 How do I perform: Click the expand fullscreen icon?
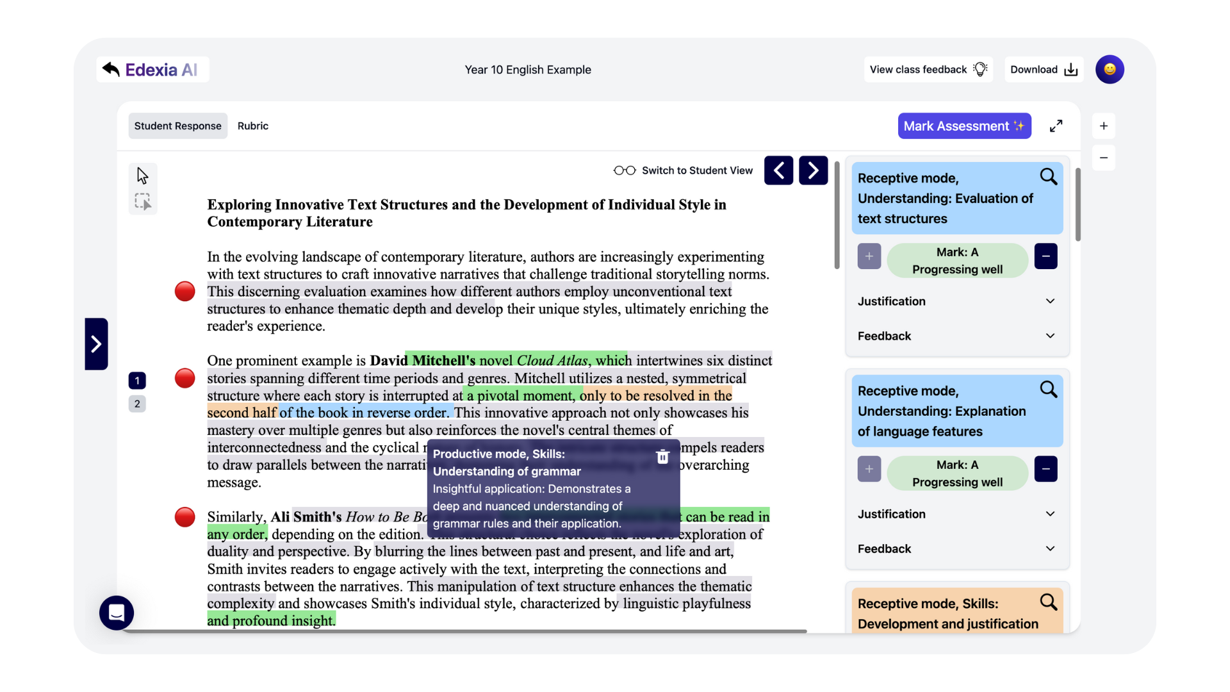[1056, 126]
